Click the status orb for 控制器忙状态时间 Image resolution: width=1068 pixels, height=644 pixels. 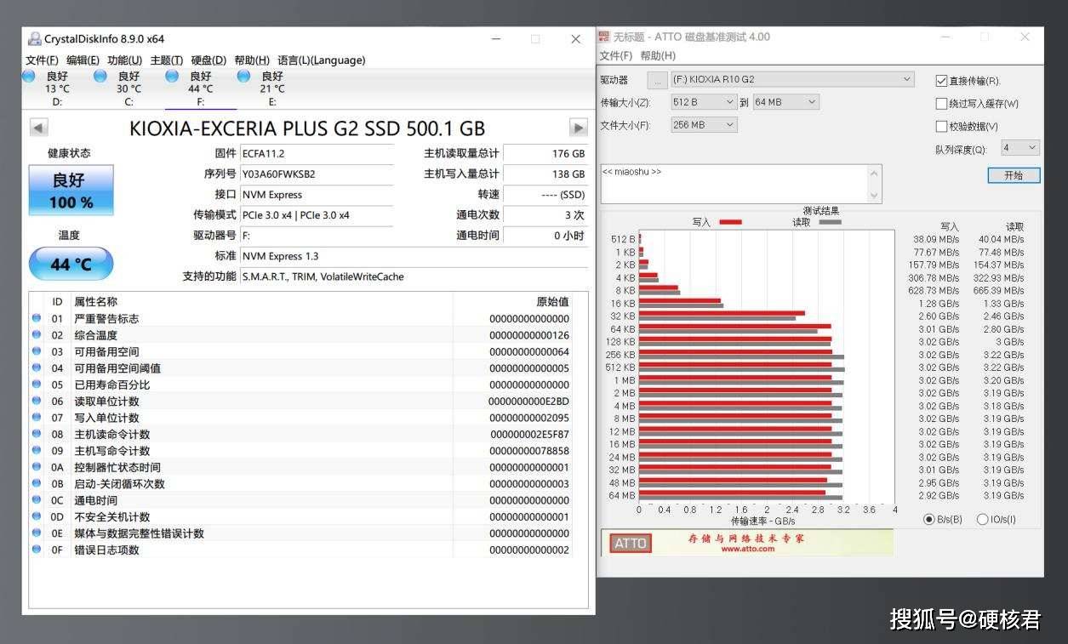(37, 466)
